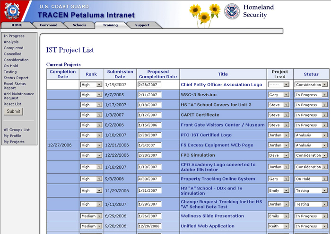This screenshot has height=234, width=331.
Task: Sort by Completion Date column header
Action: point(63,74)
